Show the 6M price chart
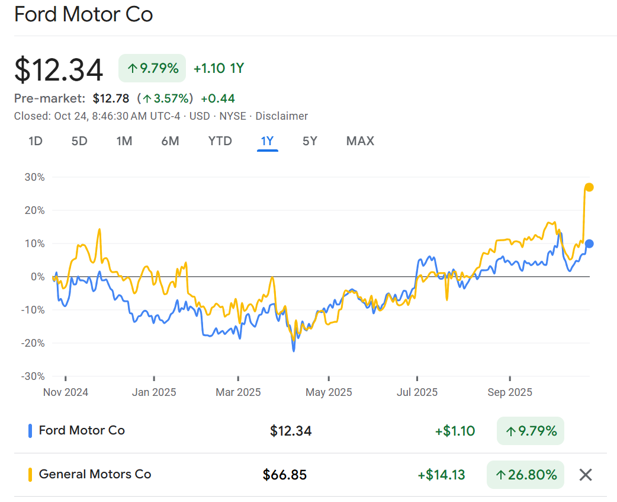This screenshot has width=617, height=502. click(170, 141)
